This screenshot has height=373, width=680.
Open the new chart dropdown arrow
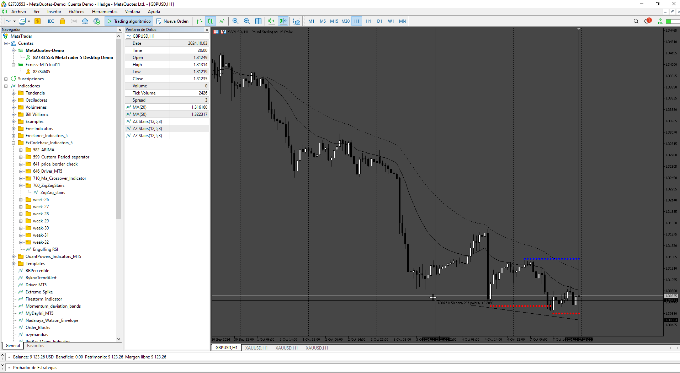point(14,21)
